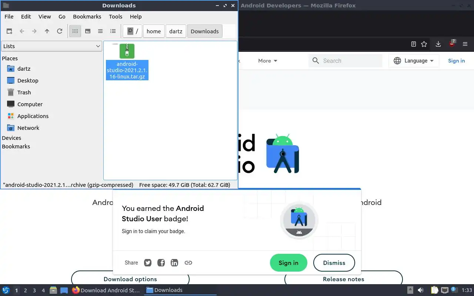Share badge on Facebook
The image size is (474, 296).
(x=161, y=263)
